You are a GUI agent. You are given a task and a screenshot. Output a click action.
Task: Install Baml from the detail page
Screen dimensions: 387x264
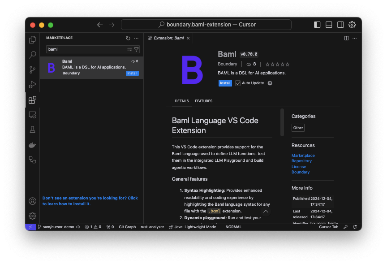pos(225,83)
